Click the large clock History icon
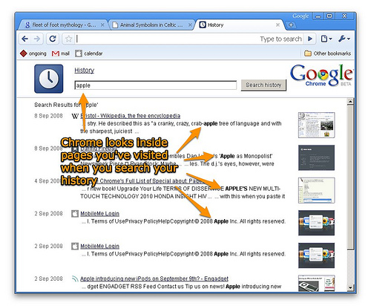 point(49,79)
